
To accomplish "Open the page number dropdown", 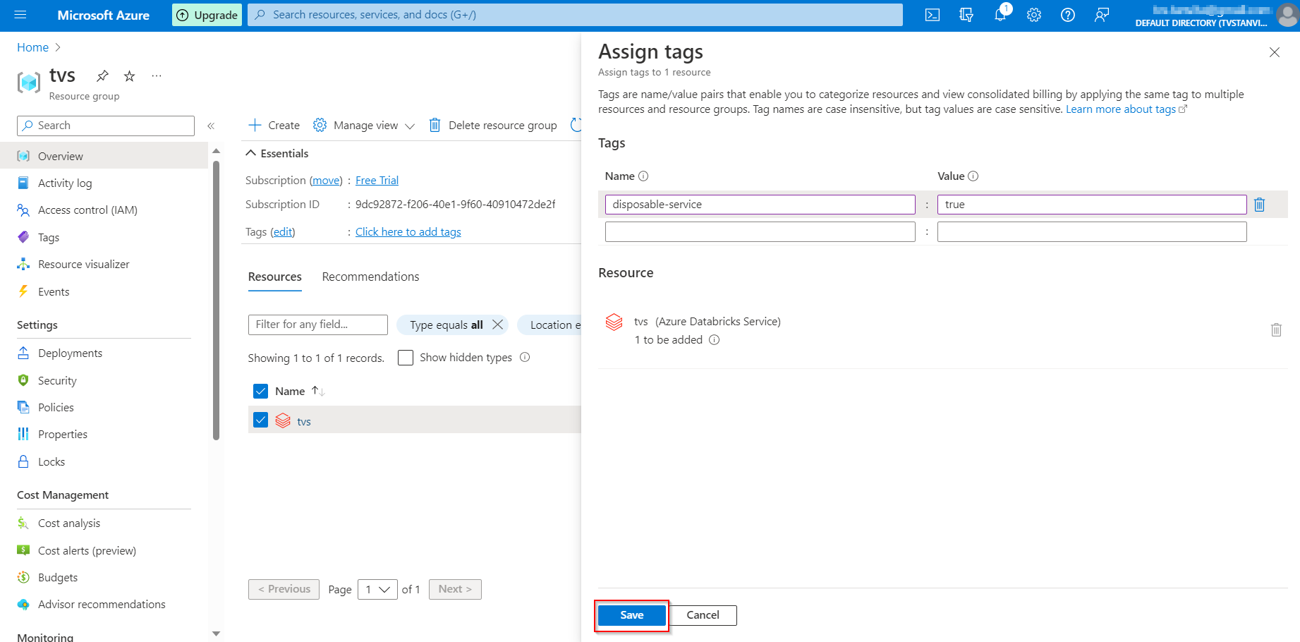I will [x=377, y=589].
